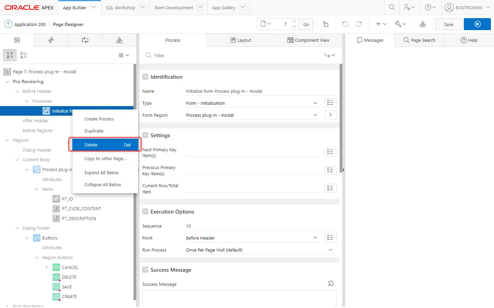This screenshot has height=308, width=494.
Task: Select the P7_CLOB_CONTENT item in tree
Action: (81, 209)
